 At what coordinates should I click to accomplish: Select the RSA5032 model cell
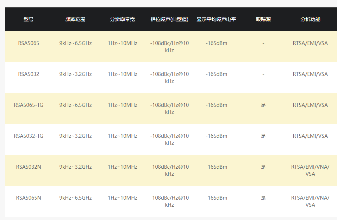pyautogui.click(x=29, y=74)
